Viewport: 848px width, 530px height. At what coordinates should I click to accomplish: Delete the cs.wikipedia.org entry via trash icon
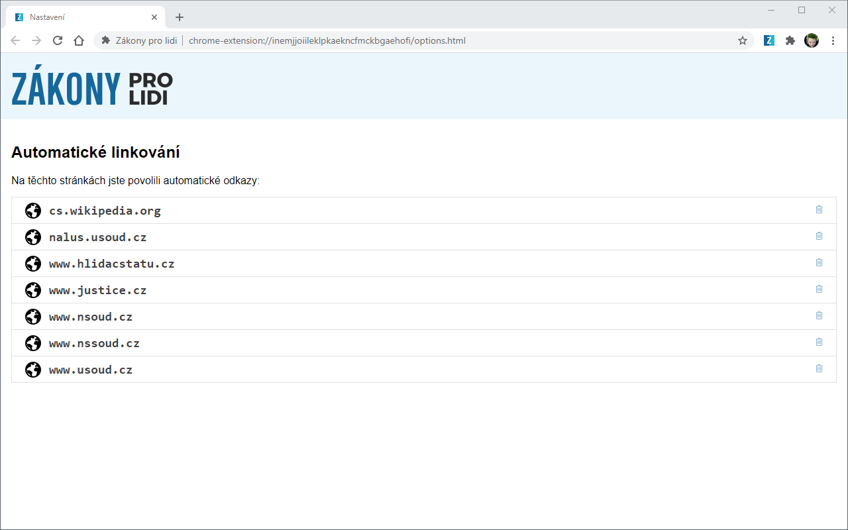[819, 209]
